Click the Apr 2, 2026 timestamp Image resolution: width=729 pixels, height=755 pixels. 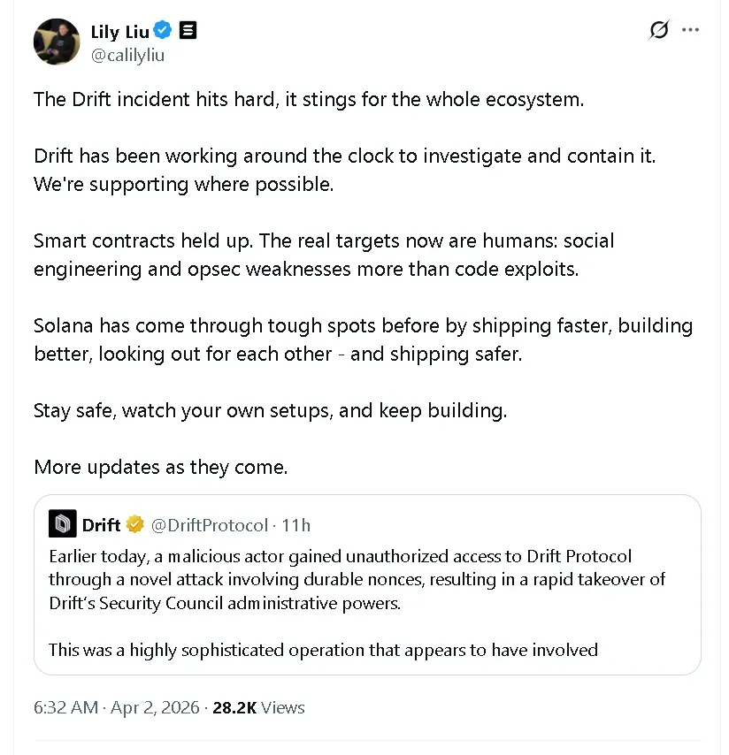[155, 707]
